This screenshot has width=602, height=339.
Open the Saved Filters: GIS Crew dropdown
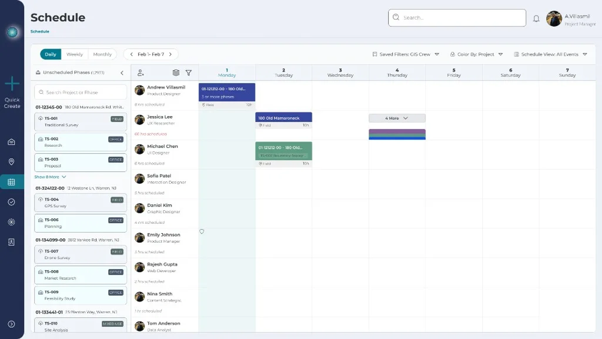[x=406, y=54]
